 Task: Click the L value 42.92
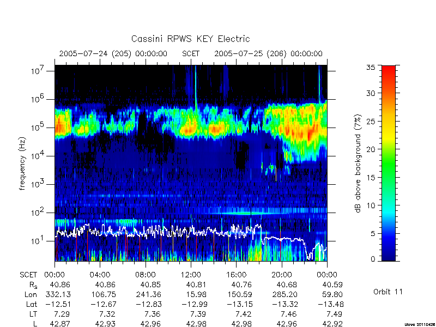pyautogui.click(x=332, y=324)
